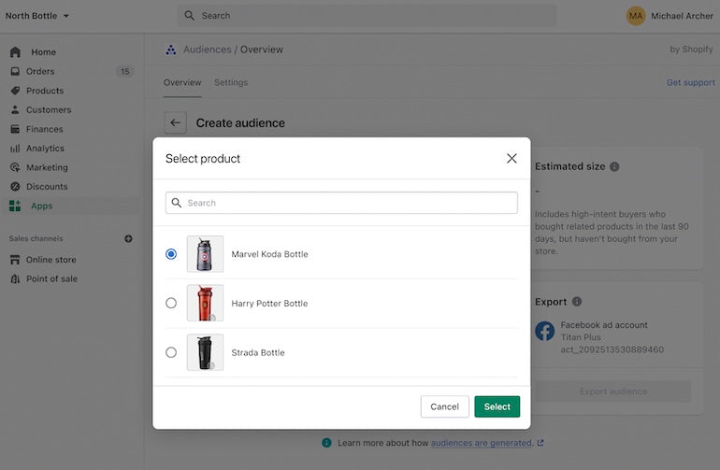
Task: Pick the Strada Bottle radio button
Action: point(171,352)
